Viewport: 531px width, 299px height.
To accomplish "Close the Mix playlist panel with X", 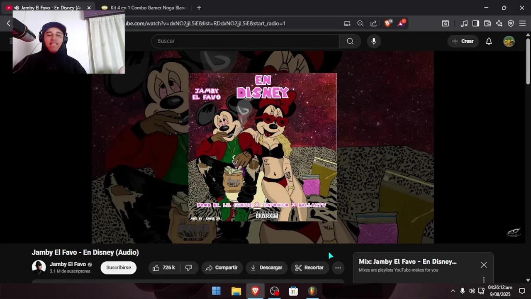I will (x=484, y=265).
